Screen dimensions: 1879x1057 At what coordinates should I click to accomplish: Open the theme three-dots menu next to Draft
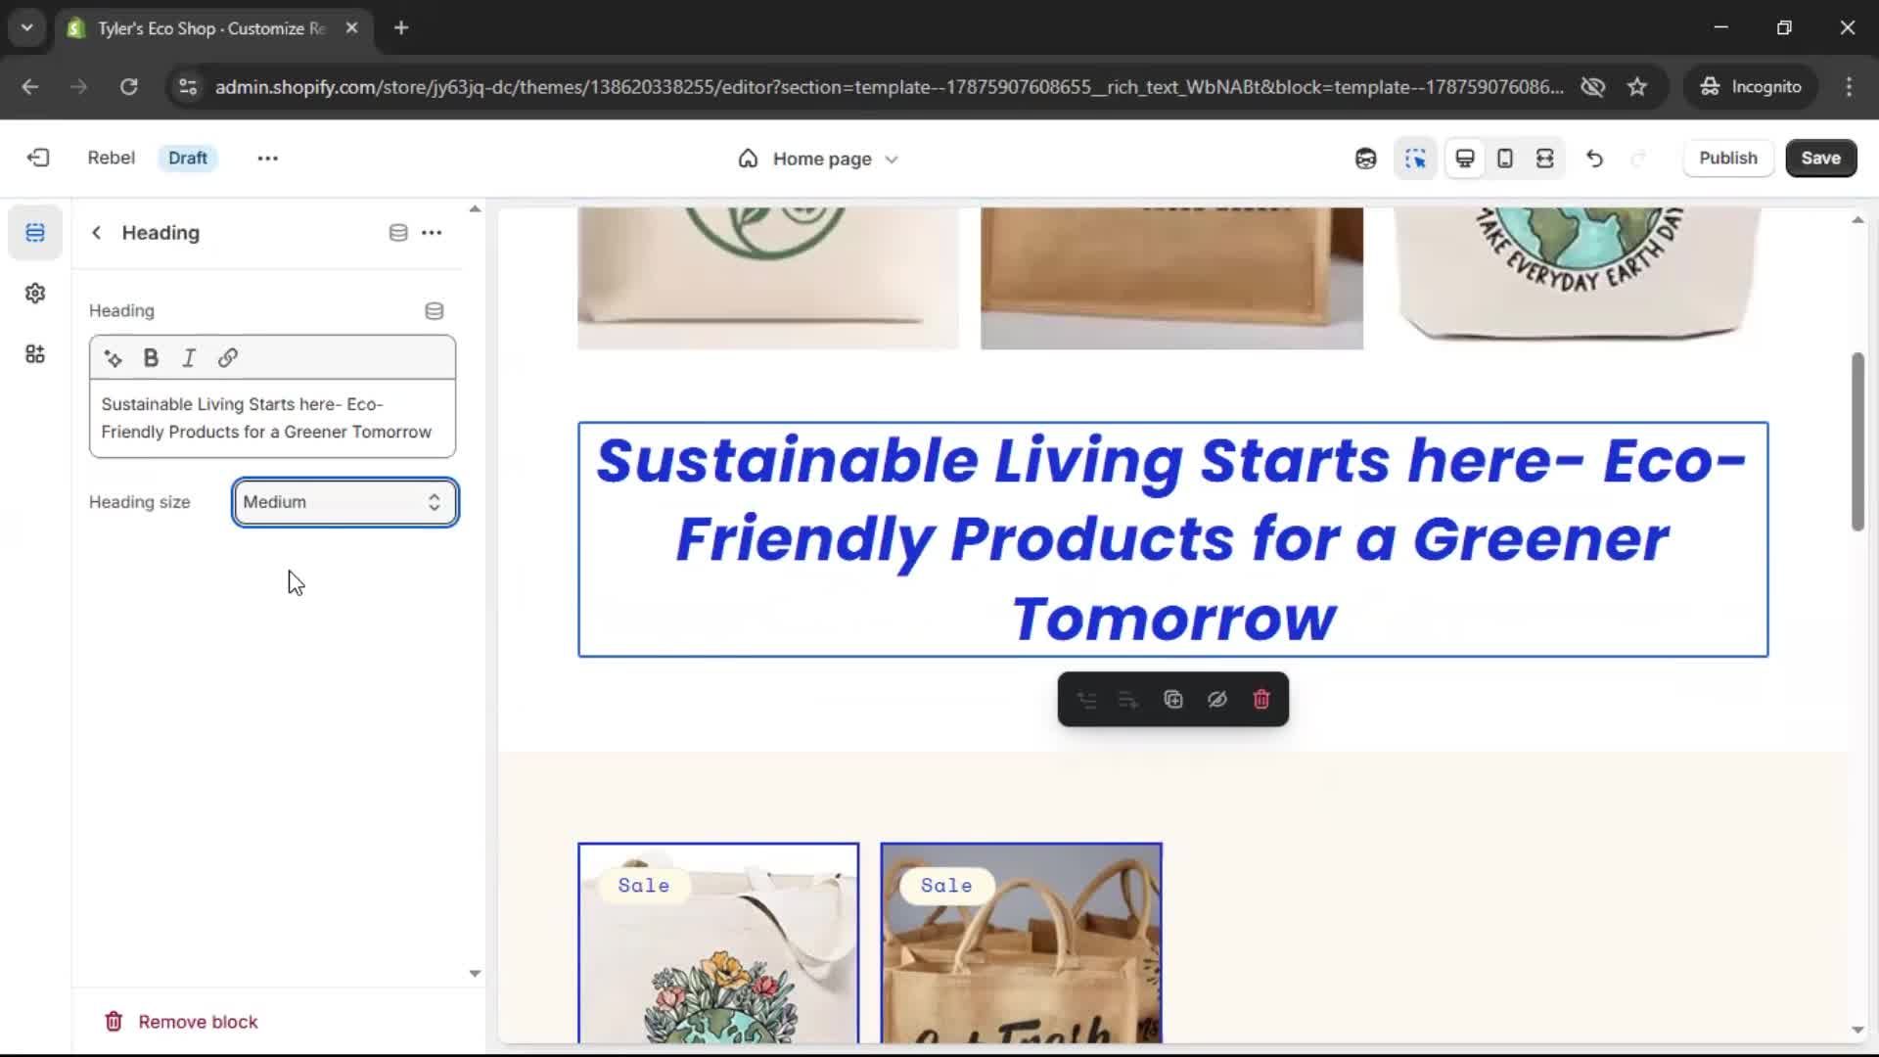[267, 159]
